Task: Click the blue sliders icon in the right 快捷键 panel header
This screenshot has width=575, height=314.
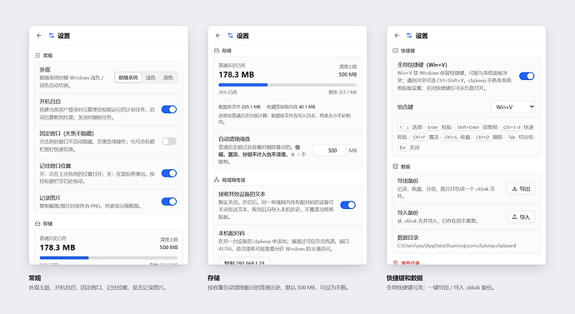Action: tap(409, 36)
